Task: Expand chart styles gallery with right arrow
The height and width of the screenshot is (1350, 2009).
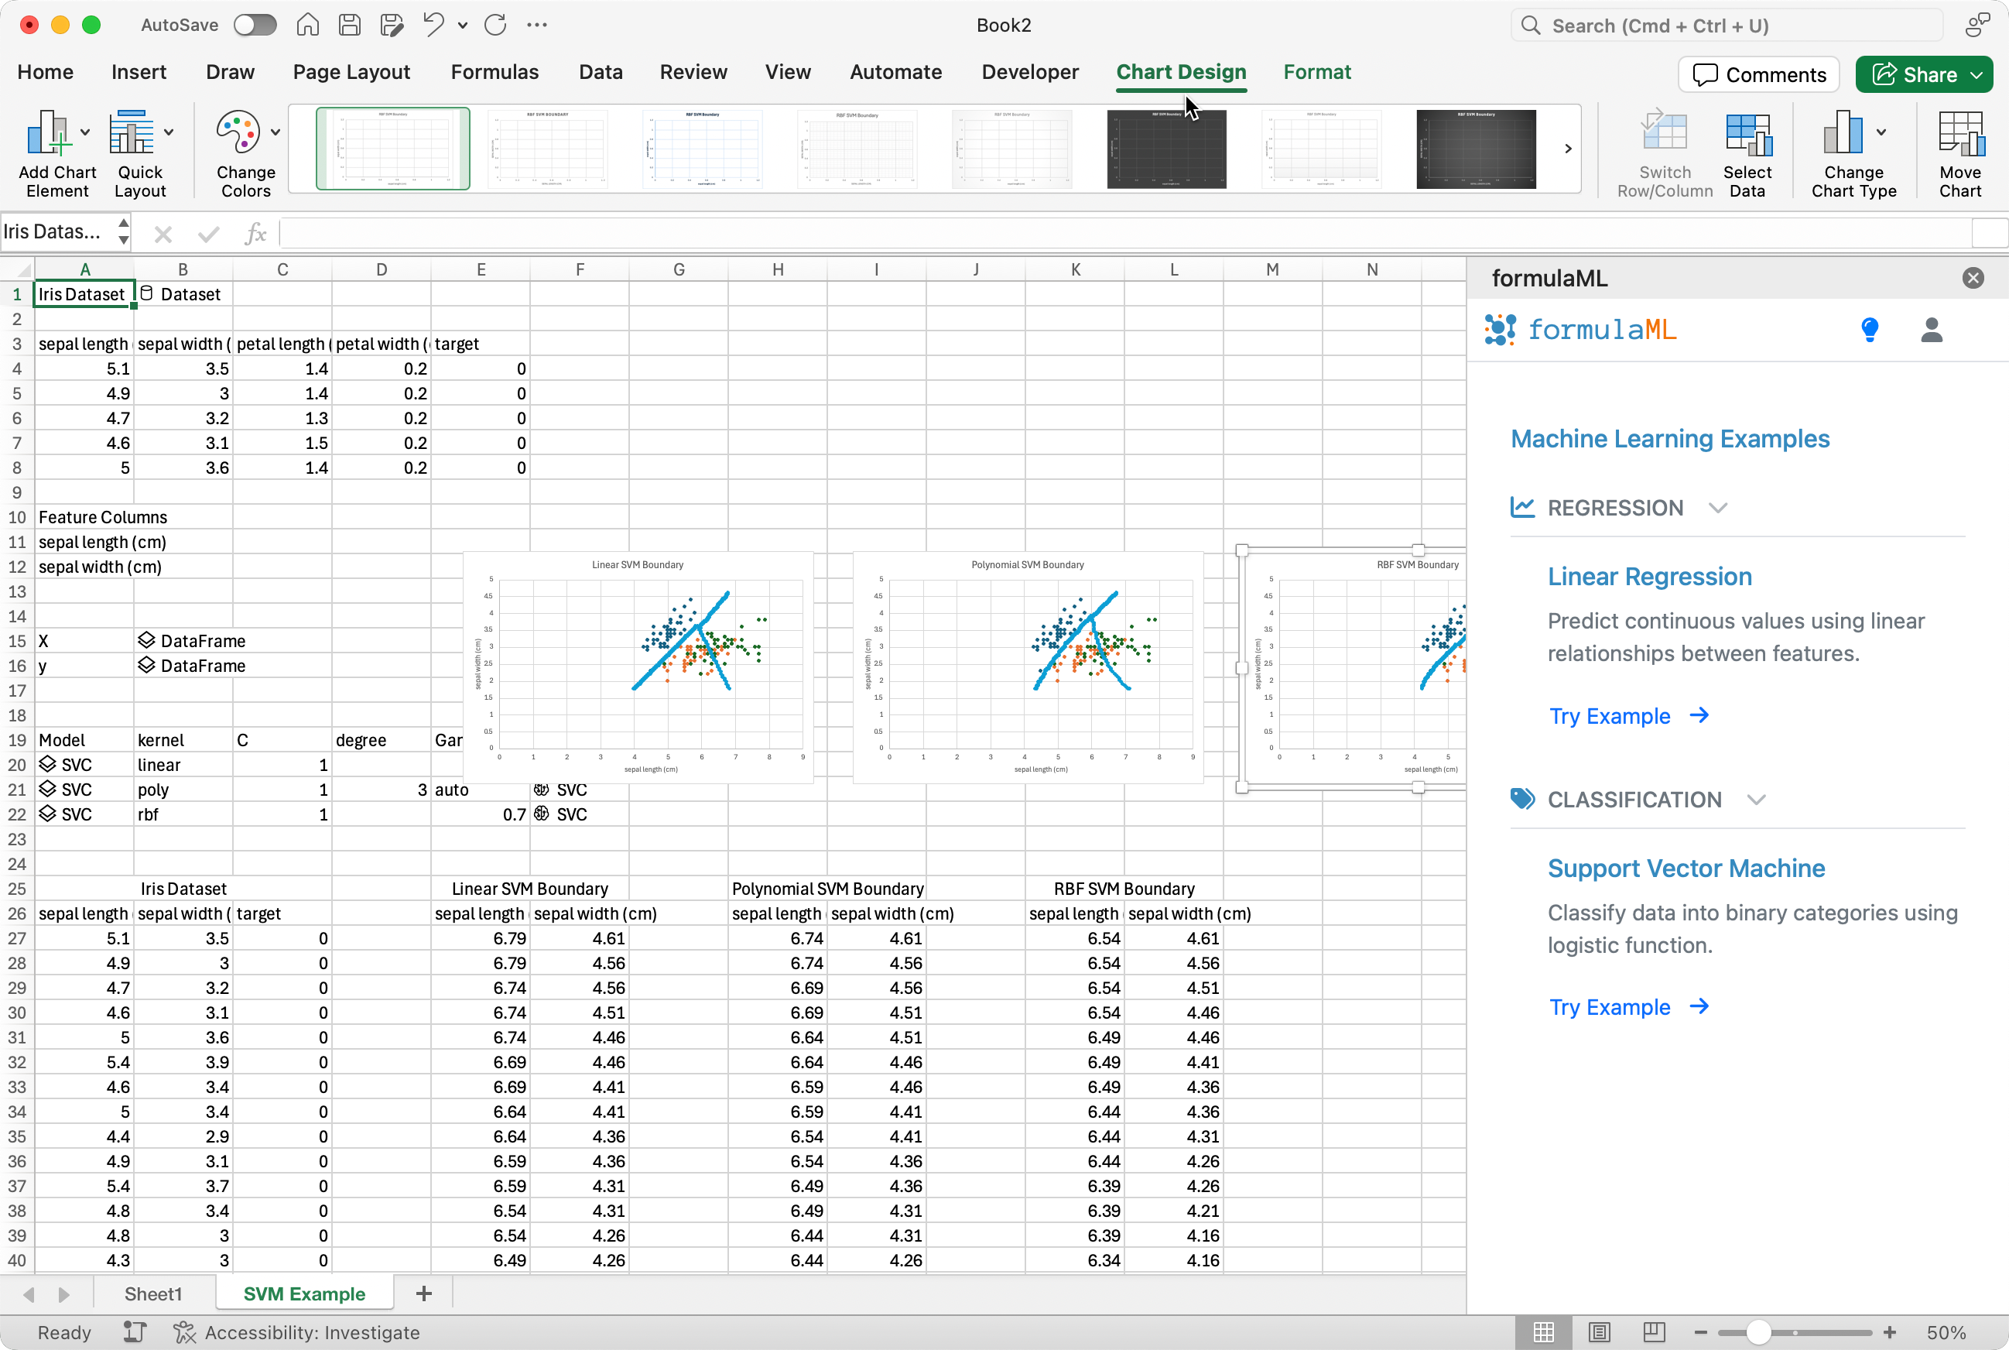Action: (x=1567, y=148)
